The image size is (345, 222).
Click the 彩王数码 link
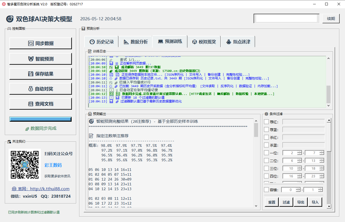53,165
